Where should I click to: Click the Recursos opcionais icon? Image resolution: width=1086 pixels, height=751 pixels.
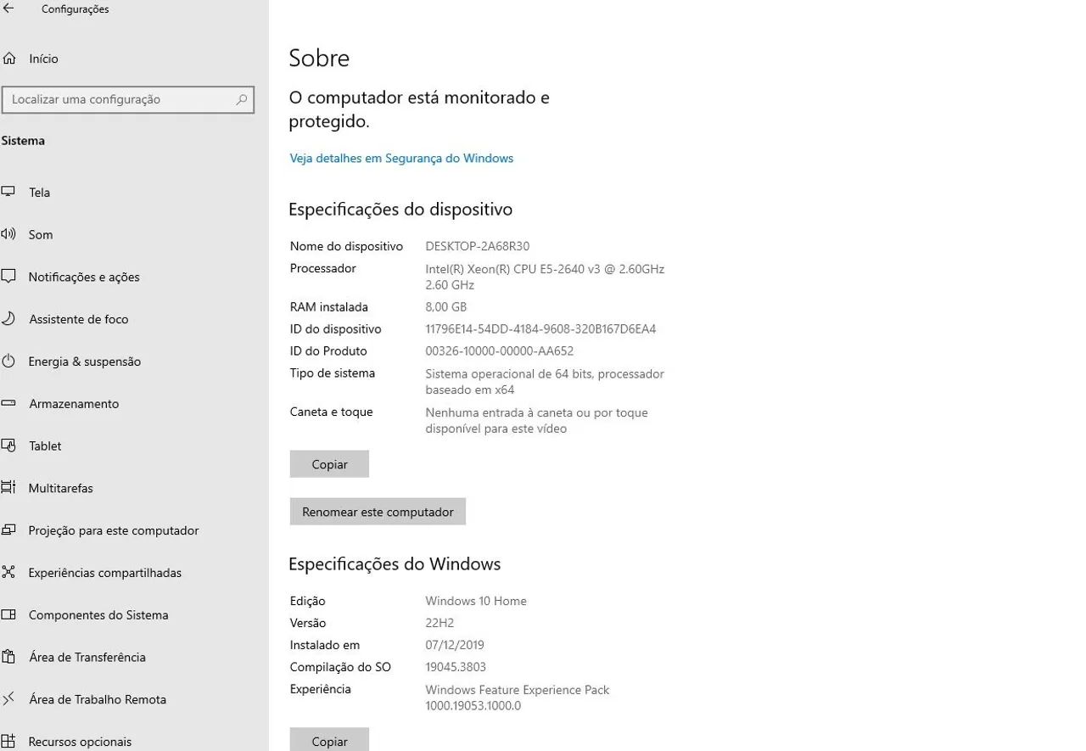point(8,742)
